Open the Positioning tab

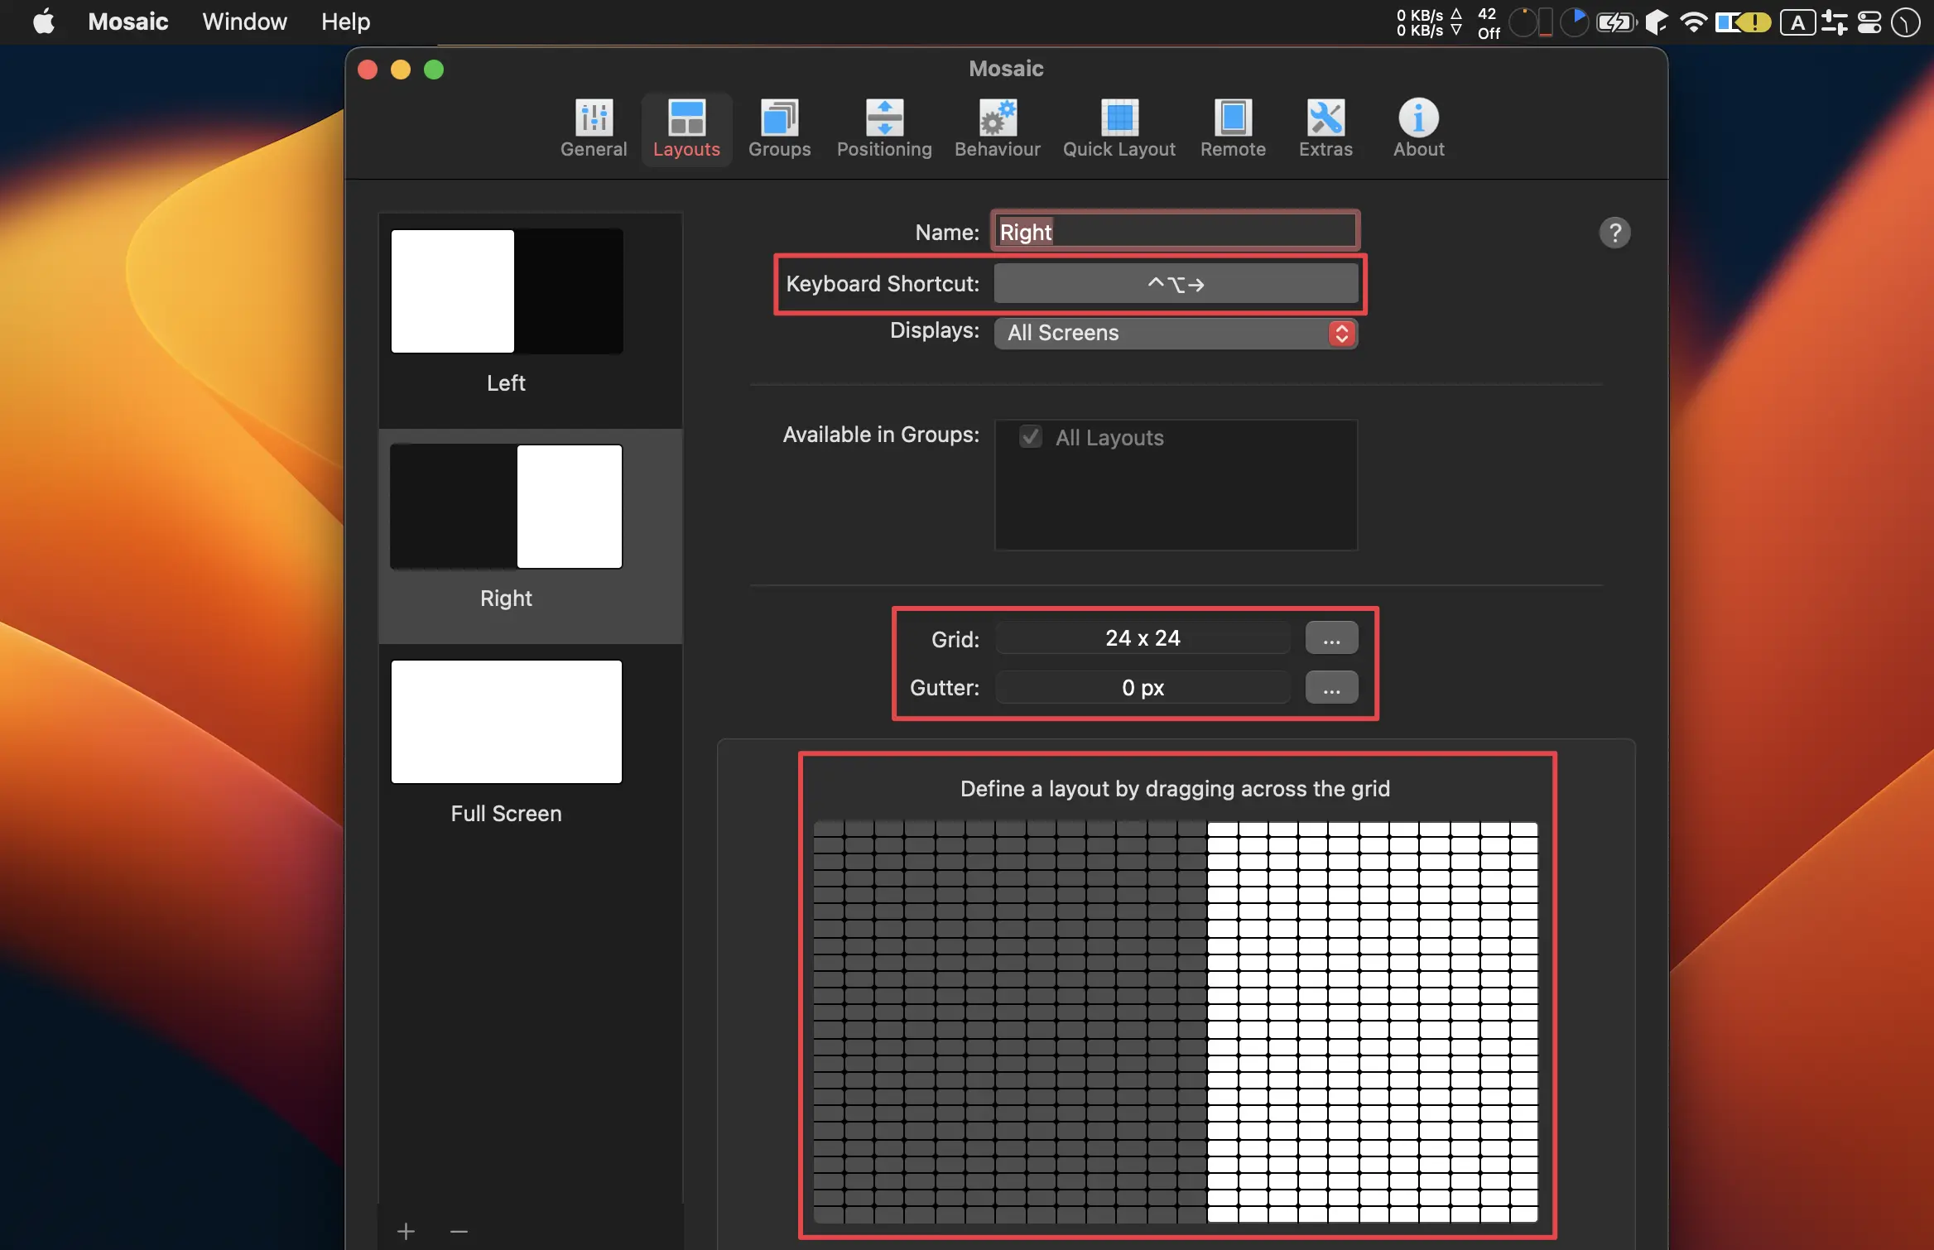[x=884, y=129]
